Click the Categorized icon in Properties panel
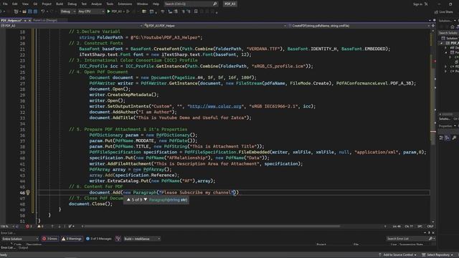459x258 pixels. (x=442, y=138)
